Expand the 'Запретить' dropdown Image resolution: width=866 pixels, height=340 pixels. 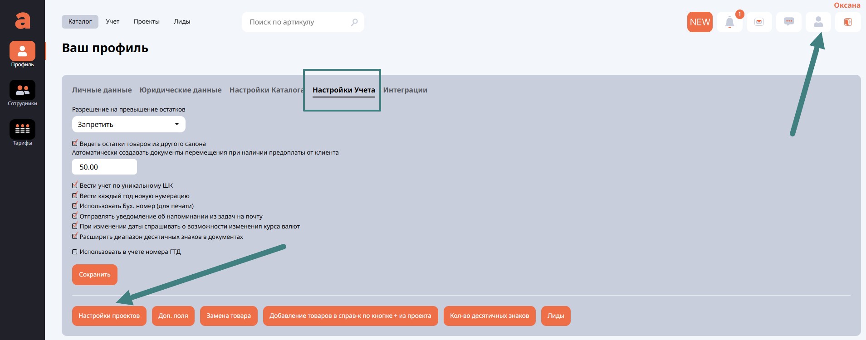(x=129, y=124)
